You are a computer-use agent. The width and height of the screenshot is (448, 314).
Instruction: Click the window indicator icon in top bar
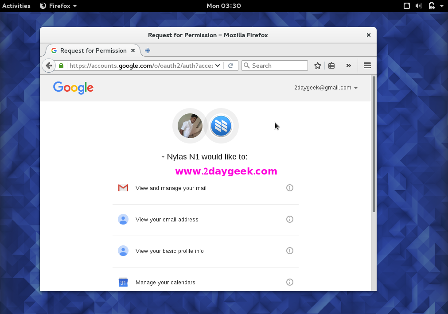[x=407, y=6]
